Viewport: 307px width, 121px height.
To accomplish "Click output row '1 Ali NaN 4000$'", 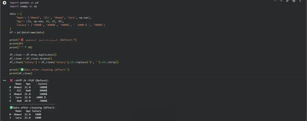I will point(28,90).
